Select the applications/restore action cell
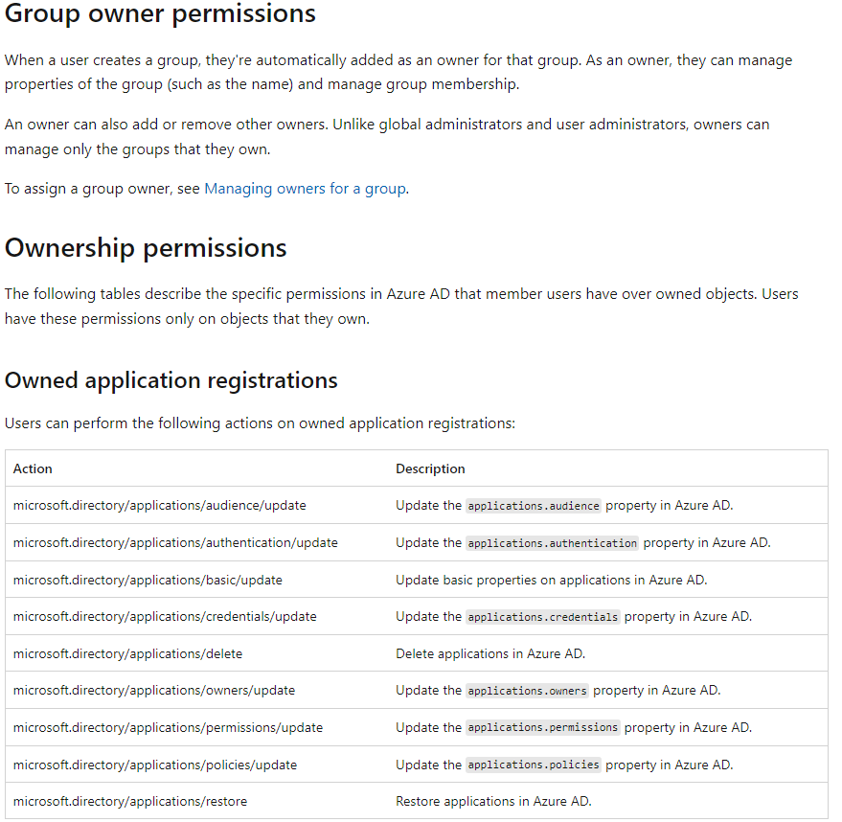 click(x=130, y=801)
